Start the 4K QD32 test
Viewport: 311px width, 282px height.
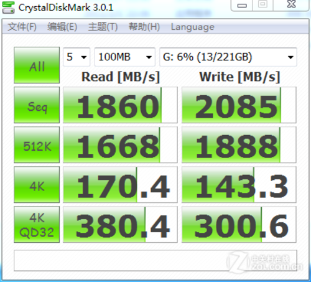pyautogui.click(x=37, y=225)
